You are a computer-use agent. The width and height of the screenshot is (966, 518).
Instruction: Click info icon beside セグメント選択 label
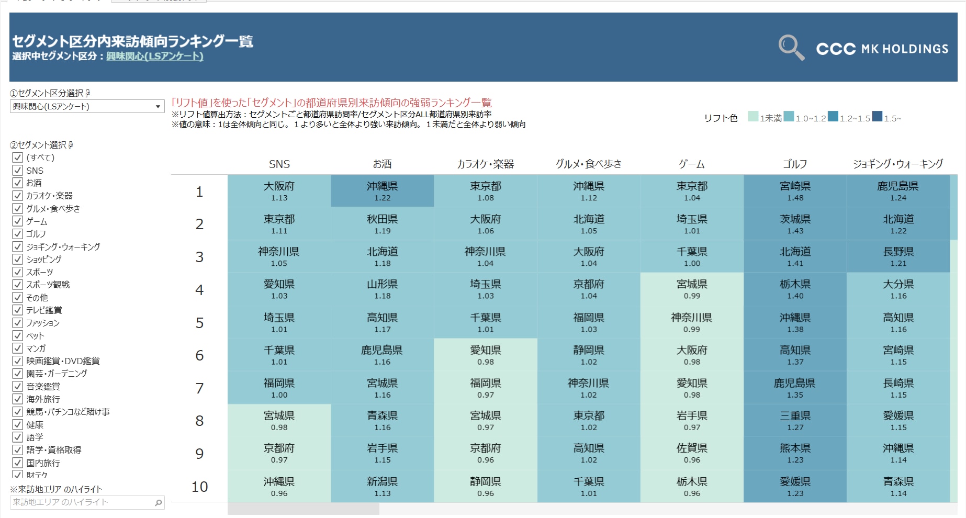[x=71, y=145]
